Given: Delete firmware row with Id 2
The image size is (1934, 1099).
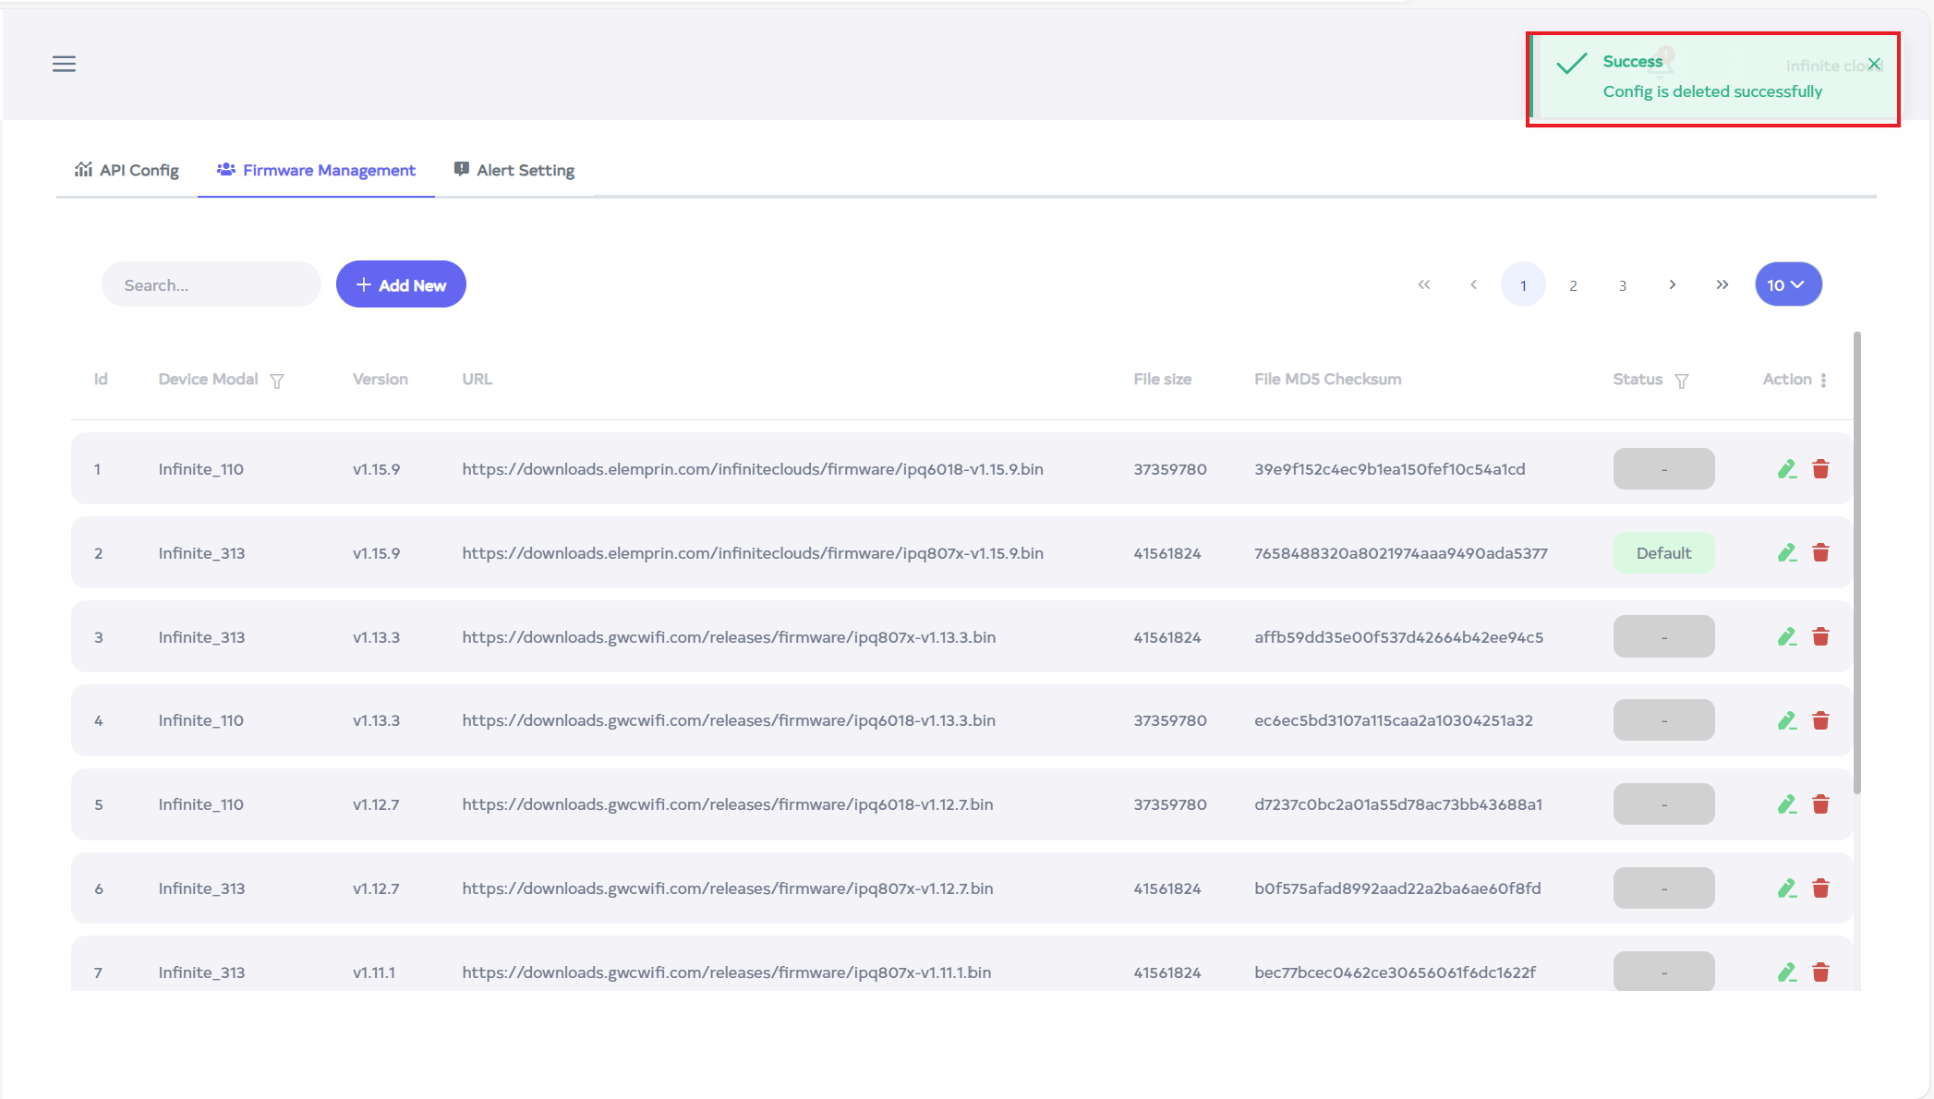Looking at the screenshot, I should (x=1820, y=553).
